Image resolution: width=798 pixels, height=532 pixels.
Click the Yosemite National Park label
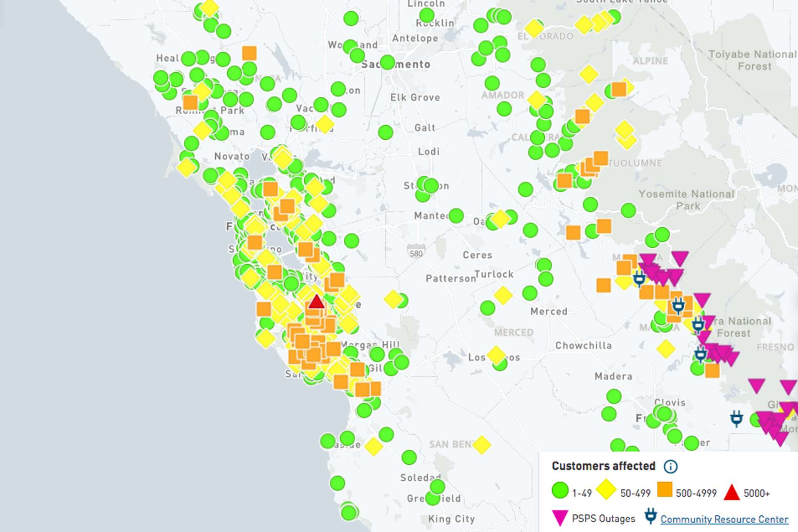pyautogui.click(x=687, y=200)
